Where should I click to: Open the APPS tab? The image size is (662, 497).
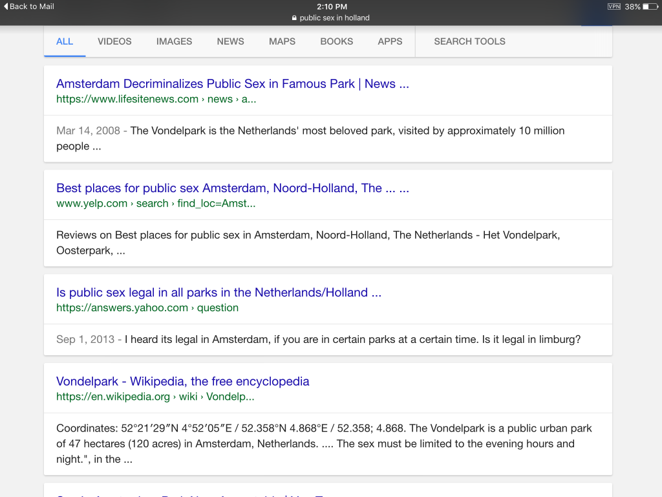[x=390, y=41]
